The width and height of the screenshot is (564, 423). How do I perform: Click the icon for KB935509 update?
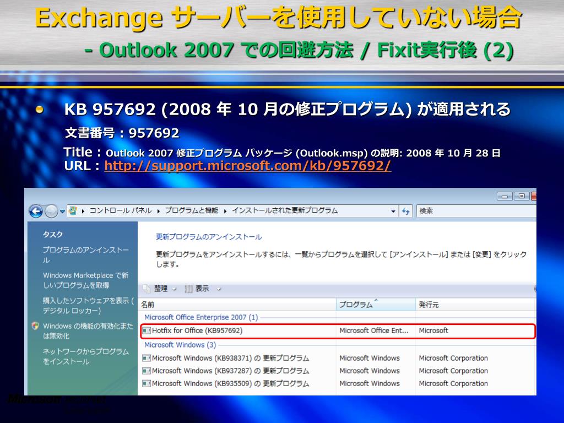click(x=147, y=383)
